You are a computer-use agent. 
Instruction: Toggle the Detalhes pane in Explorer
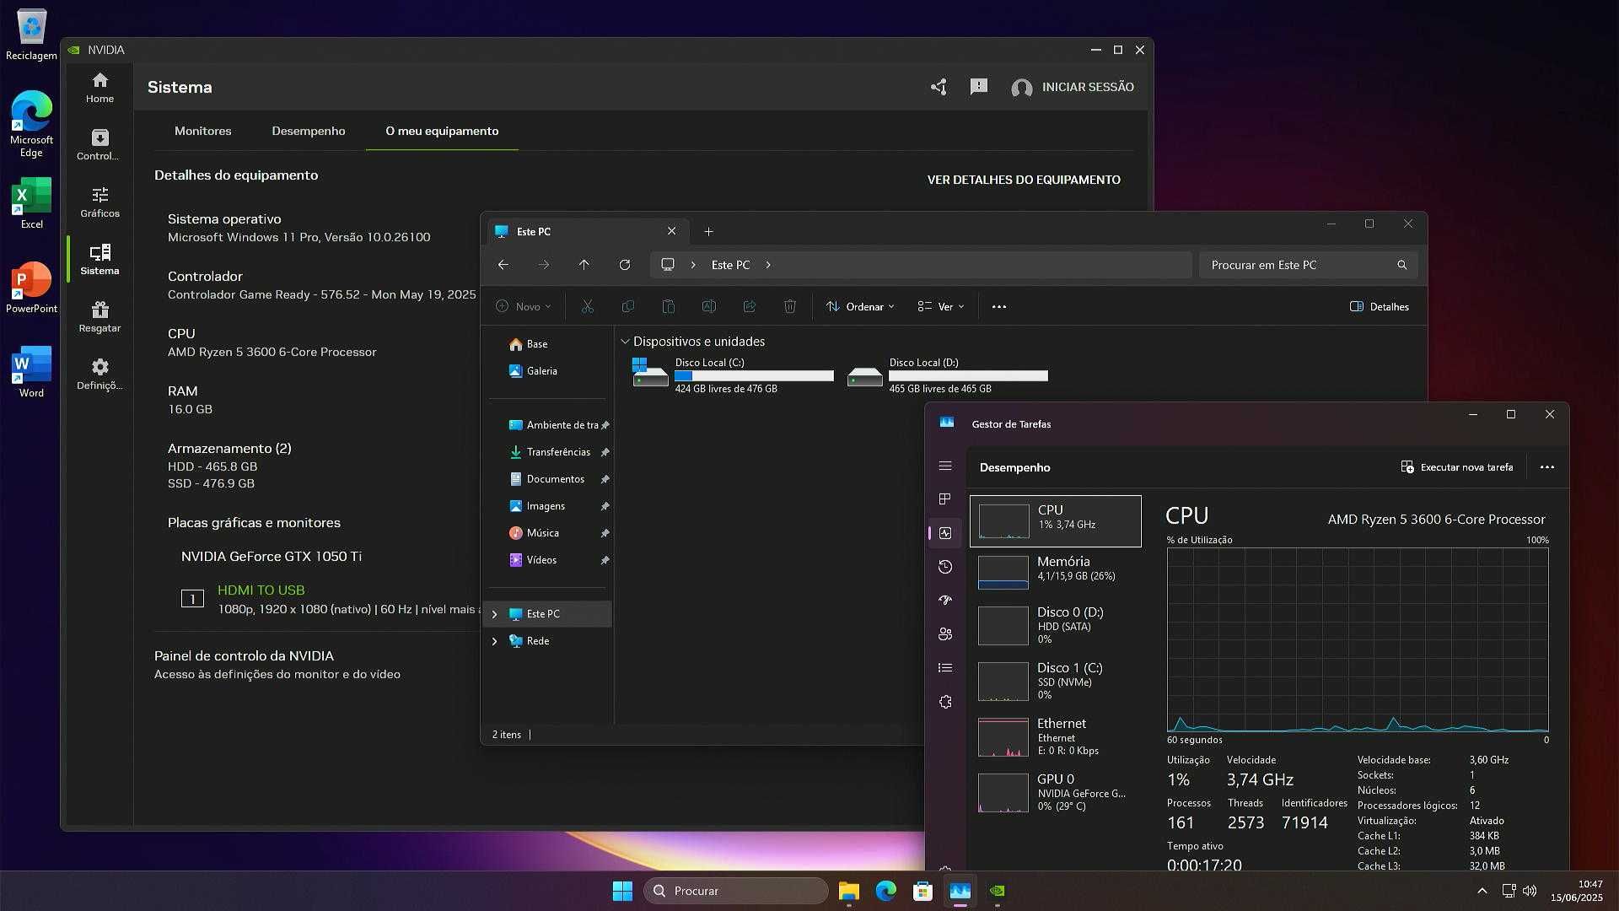[1380, 307]
